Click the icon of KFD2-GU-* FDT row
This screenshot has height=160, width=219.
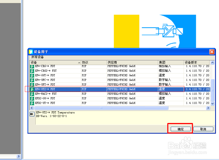pyautogui.click(x=32, y=99)
